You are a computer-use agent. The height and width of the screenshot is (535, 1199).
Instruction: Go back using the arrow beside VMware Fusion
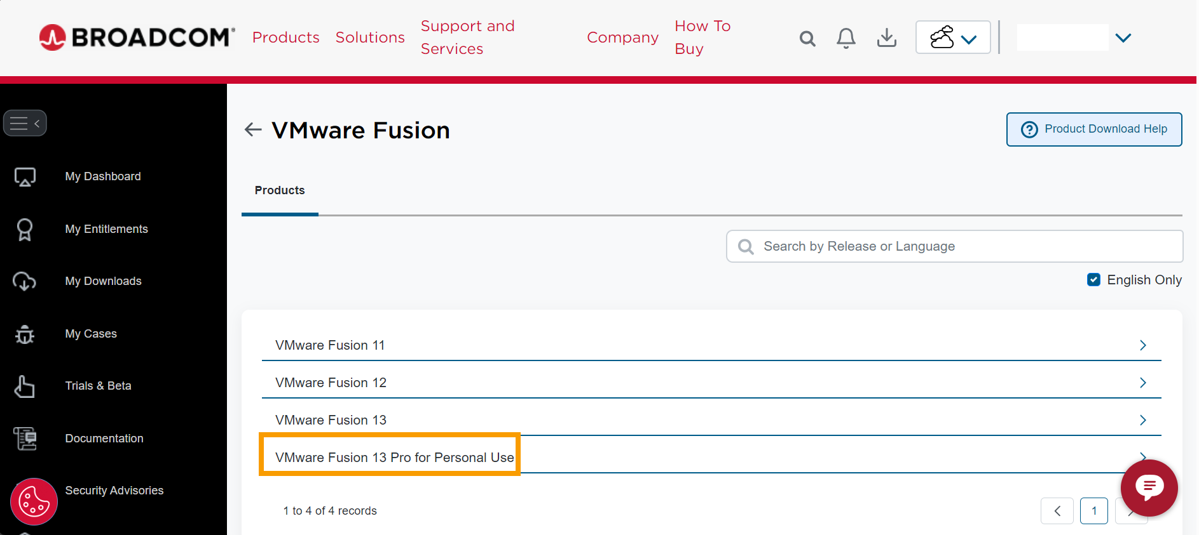(253, 129)
